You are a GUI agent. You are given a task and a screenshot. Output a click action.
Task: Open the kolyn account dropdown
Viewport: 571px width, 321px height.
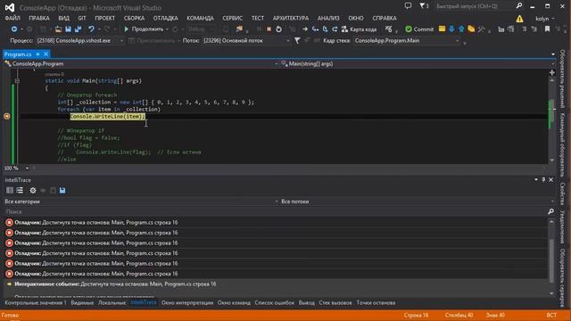545,18
